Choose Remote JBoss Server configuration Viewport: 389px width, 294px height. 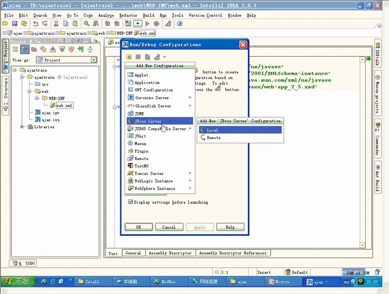(240, 138)
